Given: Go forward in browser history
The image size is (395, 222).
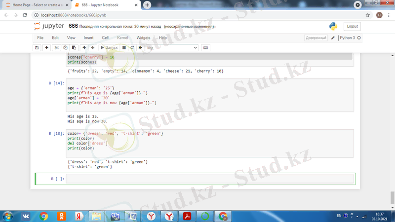Looking at the screenshot, I should (x=16, y=15).
